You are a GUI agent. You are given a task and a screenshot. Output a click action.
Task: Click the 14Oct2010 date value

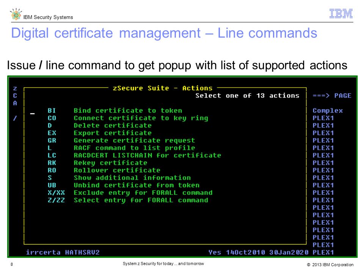(x=245, y=253)
